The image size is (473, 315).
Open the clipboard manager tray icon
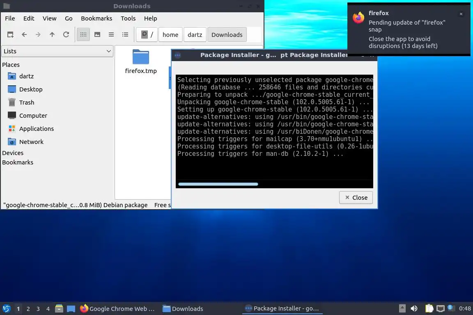[x=429, y=308]
